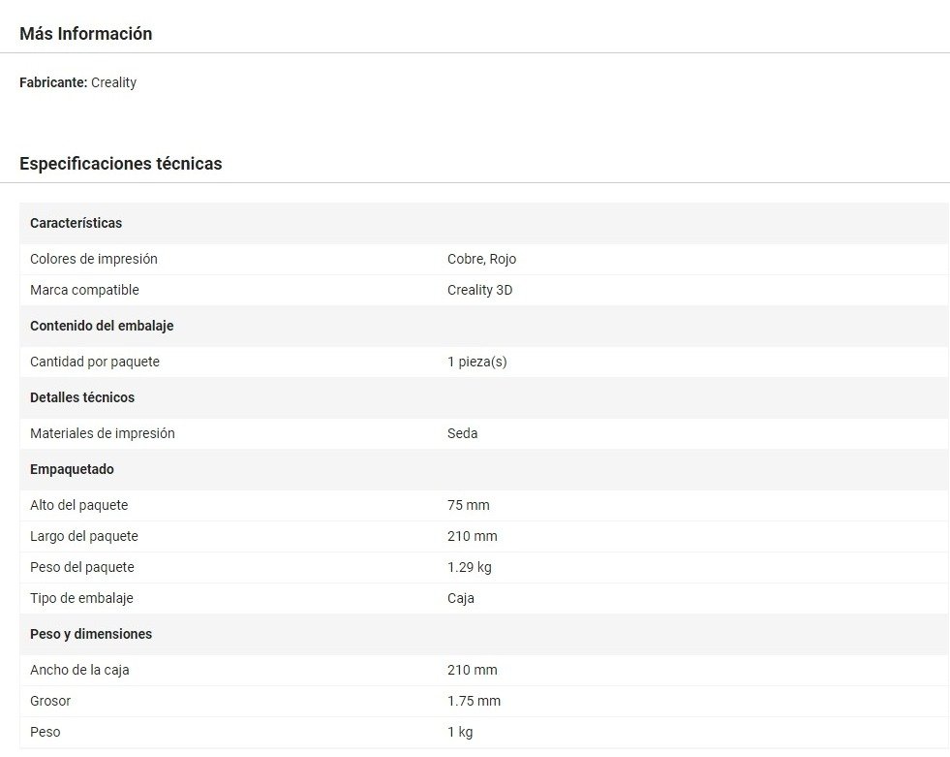Select the 75 mm package height value
The height and width of the screenshot is (757, 950).
click(x=468, y=505)
